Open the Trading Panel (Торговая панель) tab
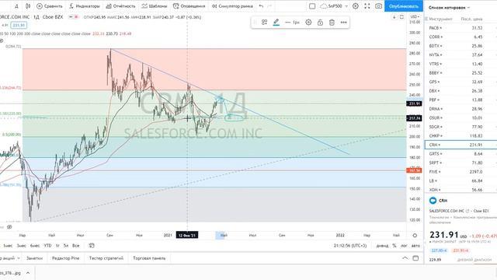The width and height of the screenshot is (497, 280). [149, 258]
